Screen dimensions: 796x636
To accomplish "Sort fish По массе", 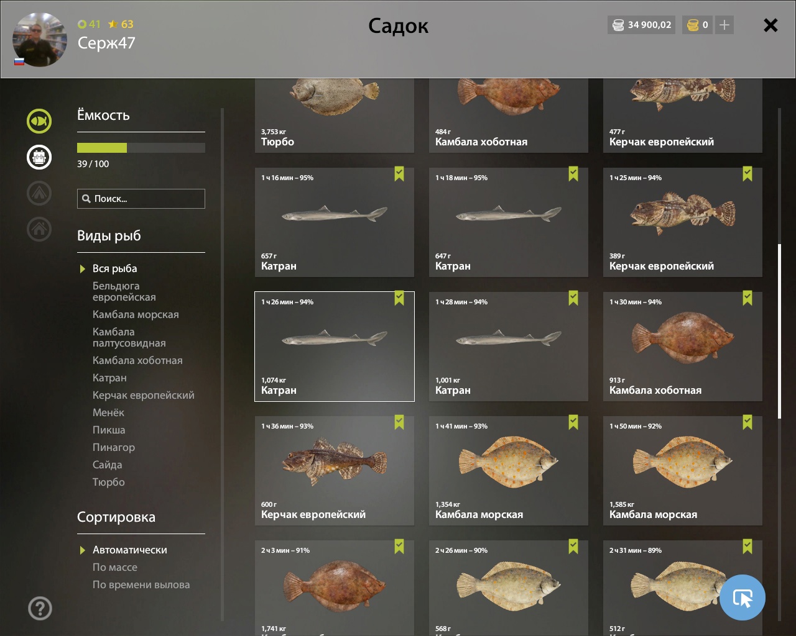I will (x=115, y=567).
